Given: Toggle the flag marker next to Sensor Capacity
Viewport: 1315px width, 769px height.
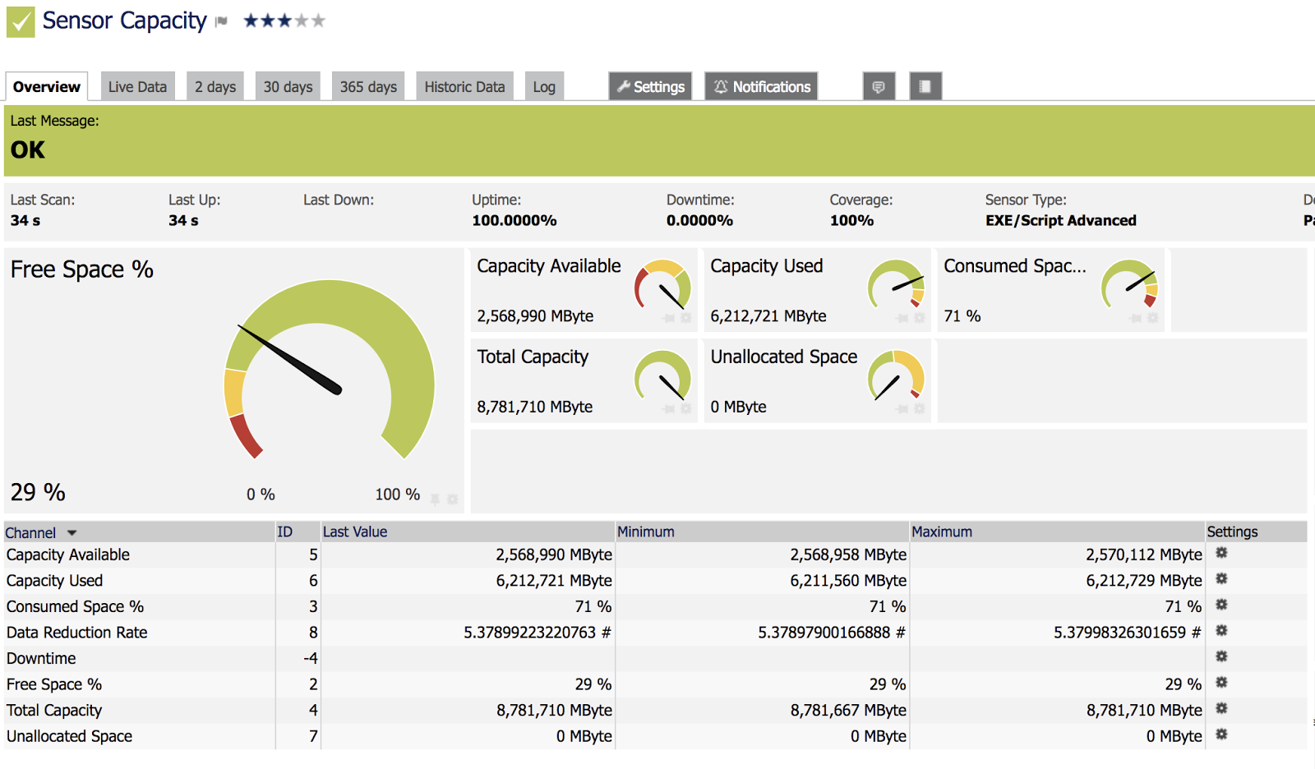Looking at the screenshot, I should click(x=220, y=21).
